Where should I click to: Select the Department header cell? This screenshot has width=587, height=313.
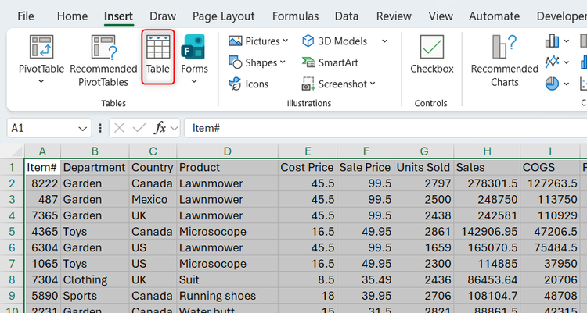point(95,167)
